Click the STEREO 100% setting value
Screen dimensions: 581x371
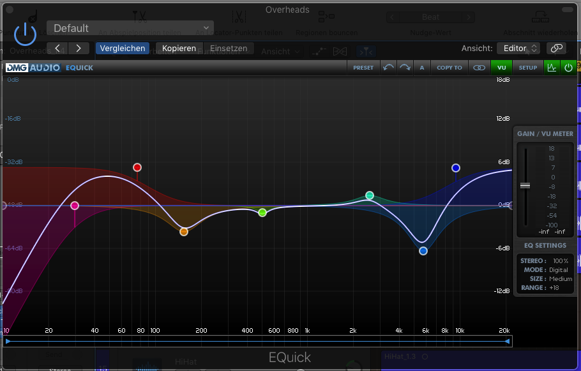(x=561, y=261)
